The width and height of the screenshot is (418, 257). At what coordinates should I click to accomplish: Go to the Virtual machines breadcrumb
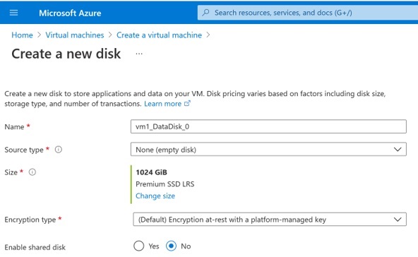tap(75, 35)
